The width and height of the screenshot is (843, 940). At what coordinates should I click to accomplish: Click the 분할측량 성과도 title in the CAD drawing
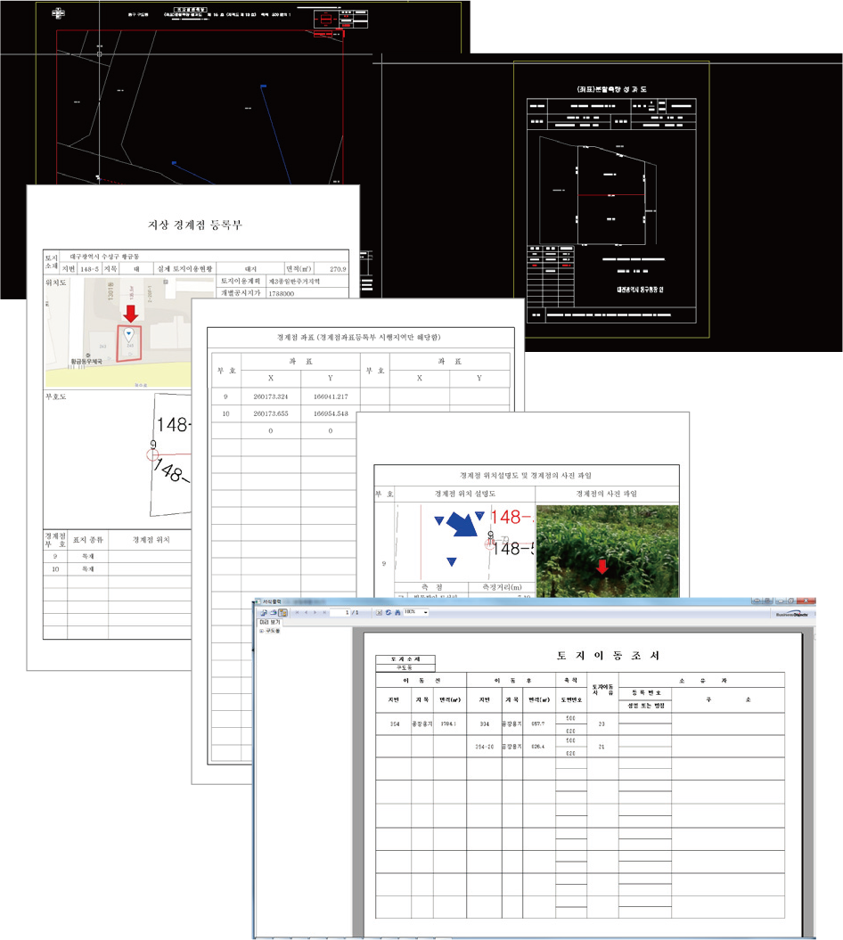pos(611,89)
